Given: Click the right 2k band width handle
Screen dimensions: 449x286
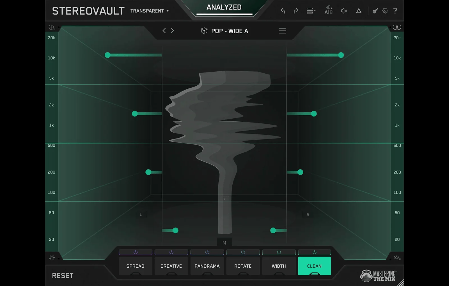Looking at the screenshot, I should (x=314, y=114).
